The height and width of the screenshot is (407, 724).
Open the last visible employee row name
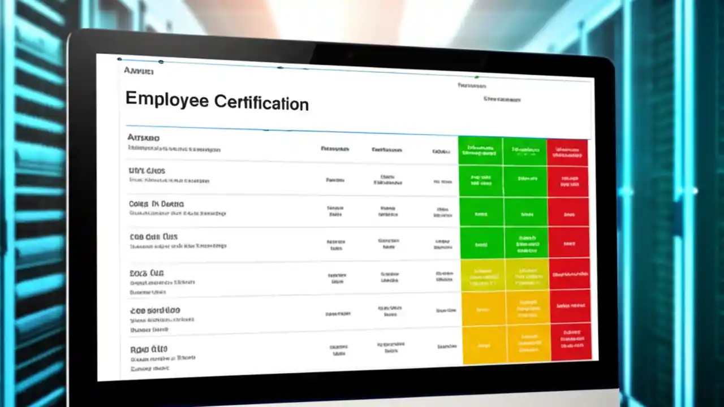[x=148, y=349]
